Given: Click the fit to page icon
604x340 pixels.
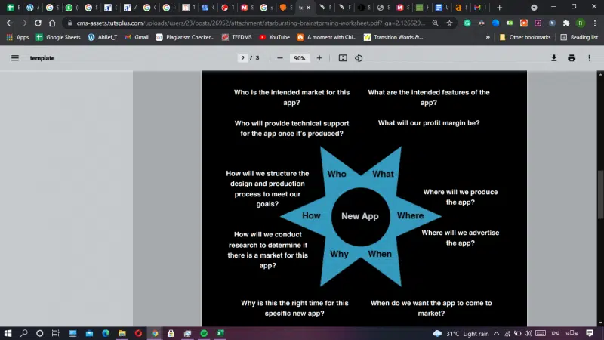Looking at the screenshot, I should tap(343, 58).
